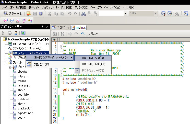Screen dimensions: 190x124
Task: Expand the ビルド tree node under ファイル
Action: [10, 67]
